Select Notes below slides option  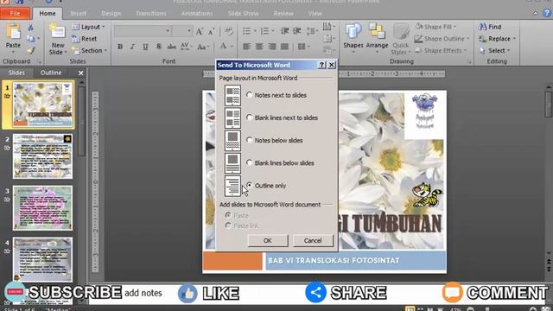[250, 140]
